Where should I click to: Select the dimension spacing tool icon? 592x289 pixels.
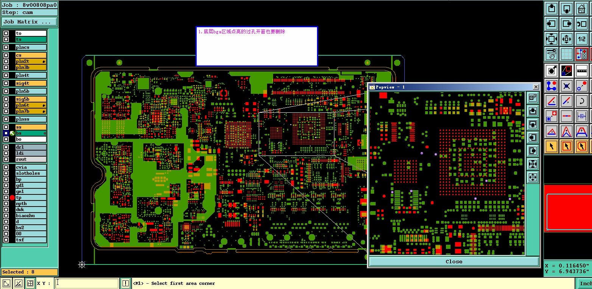click(x=582, y=116)
